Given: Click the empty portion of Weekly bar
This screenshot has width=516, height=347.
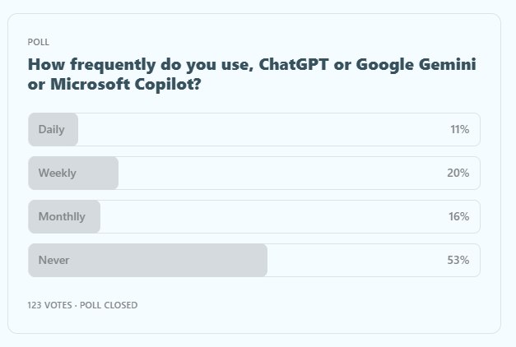Looking at the screenshot, I should [280, 173].
